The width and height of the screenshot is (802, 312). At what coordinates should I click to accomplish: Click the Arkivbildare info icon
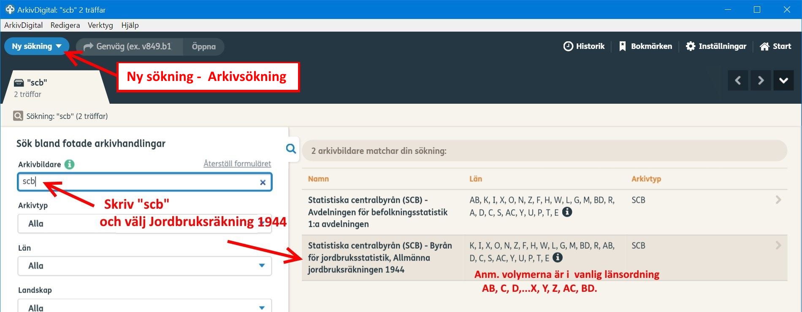[69, 164]
